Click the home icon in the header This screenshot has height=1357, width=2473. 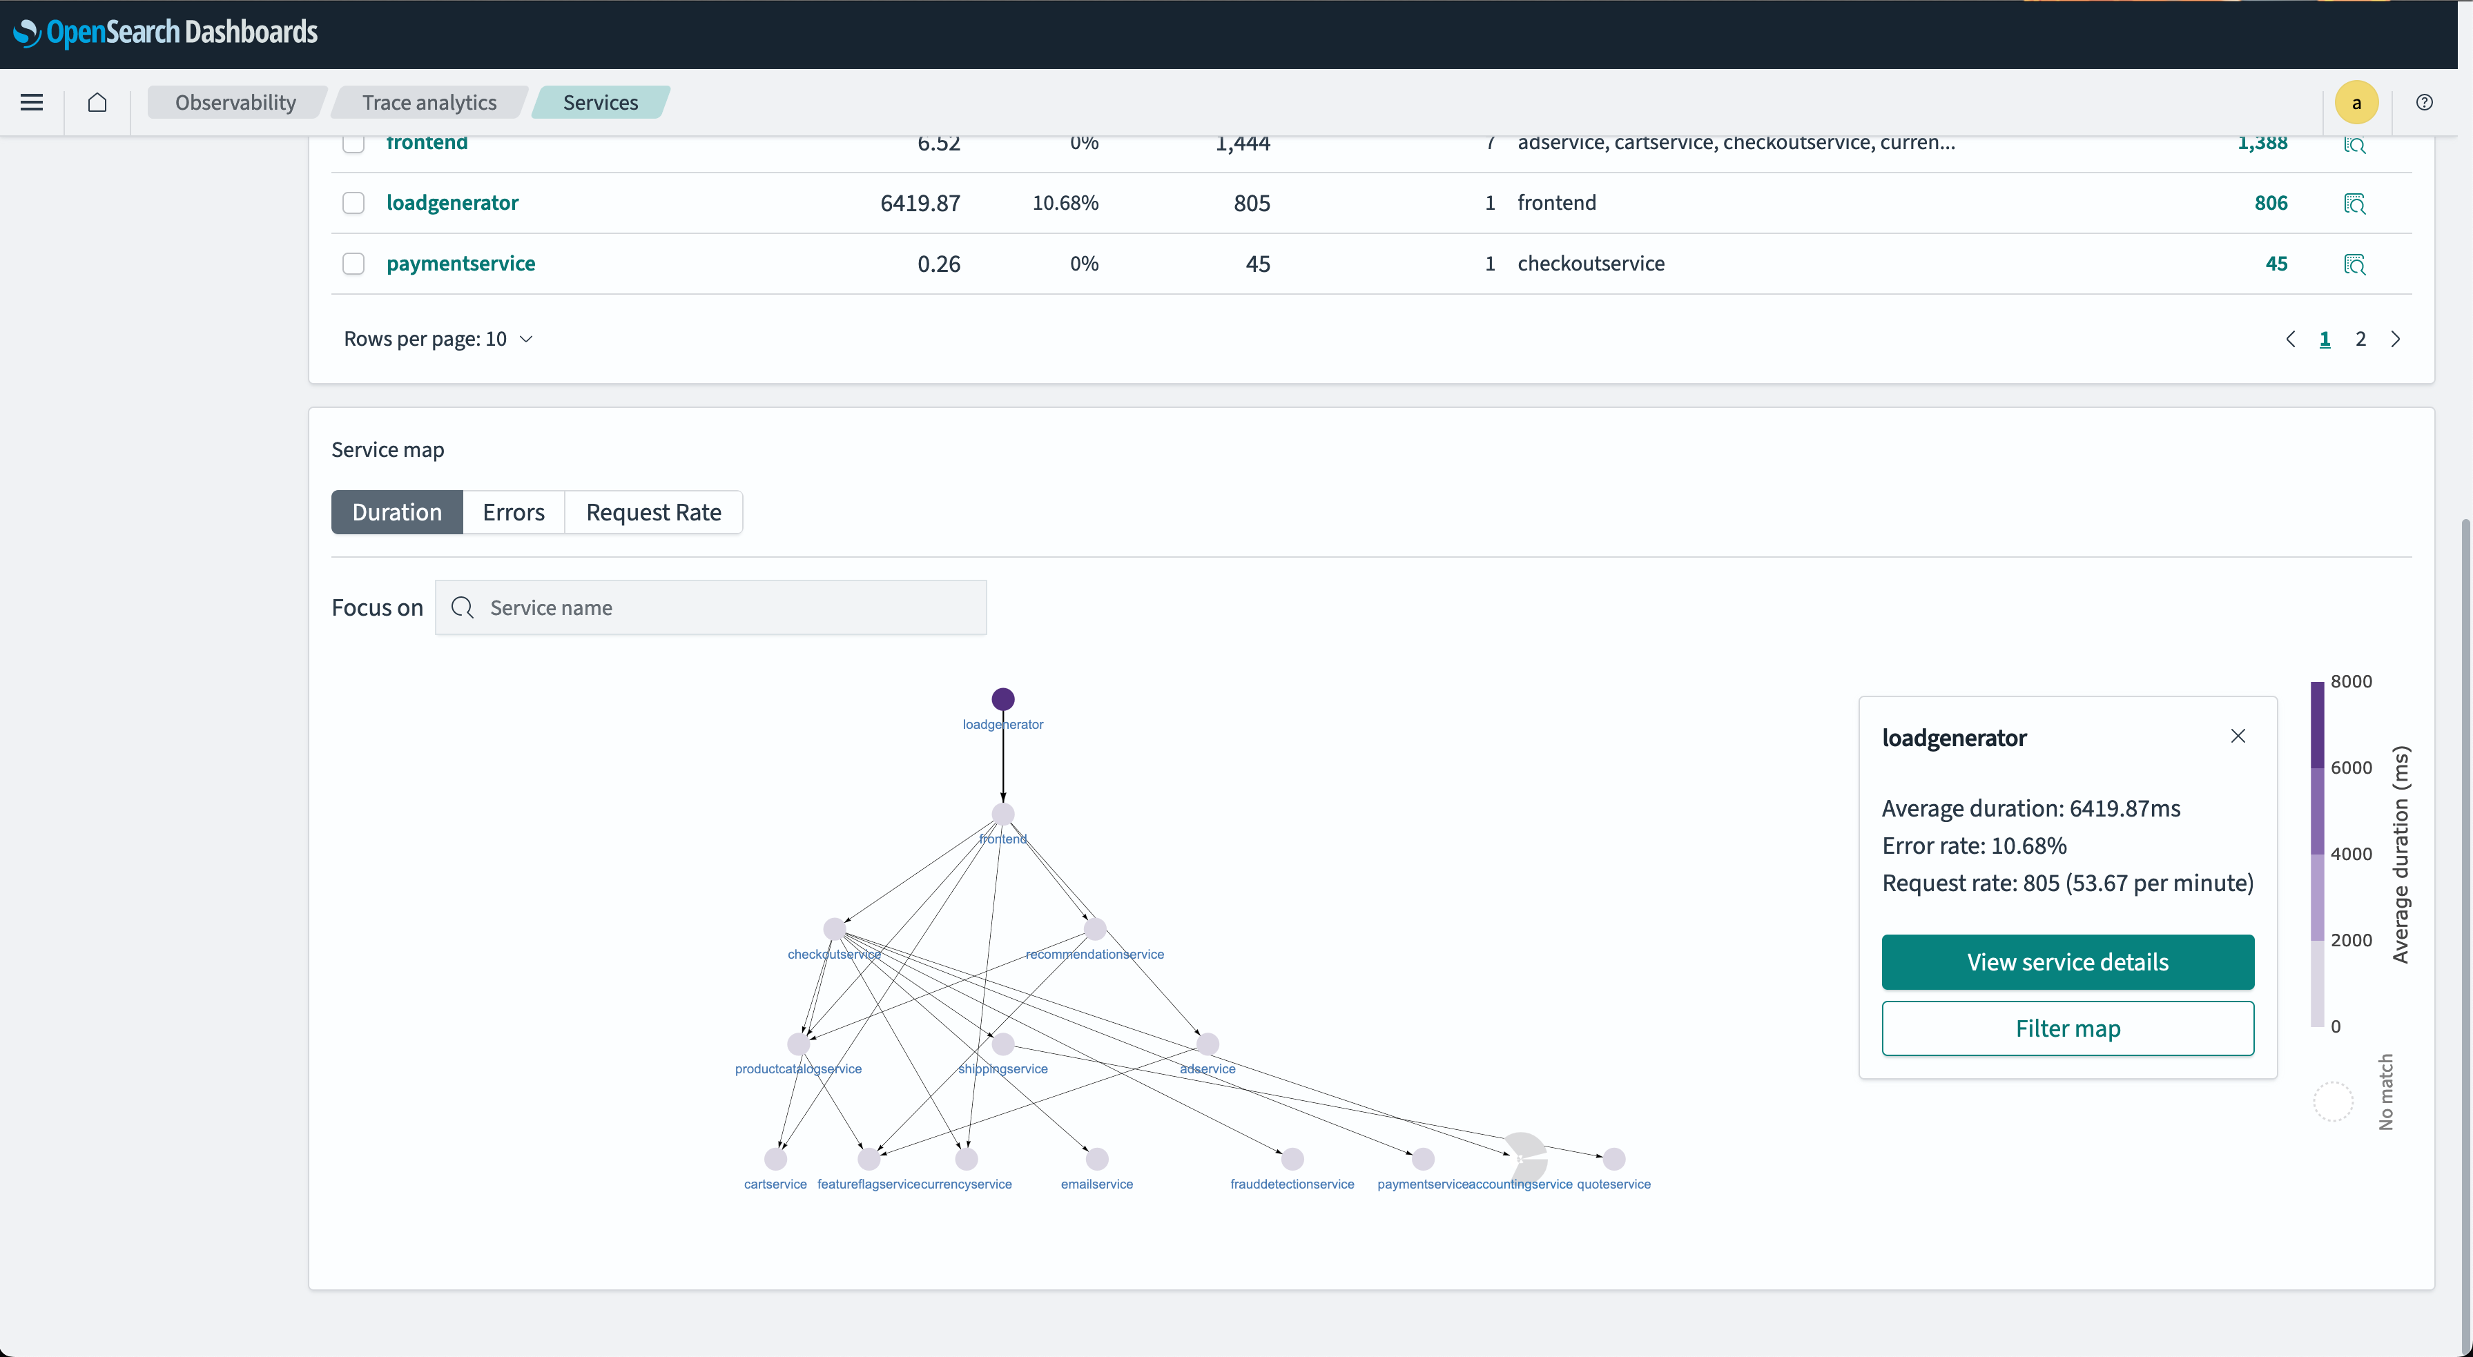click(x=96, y=101)
